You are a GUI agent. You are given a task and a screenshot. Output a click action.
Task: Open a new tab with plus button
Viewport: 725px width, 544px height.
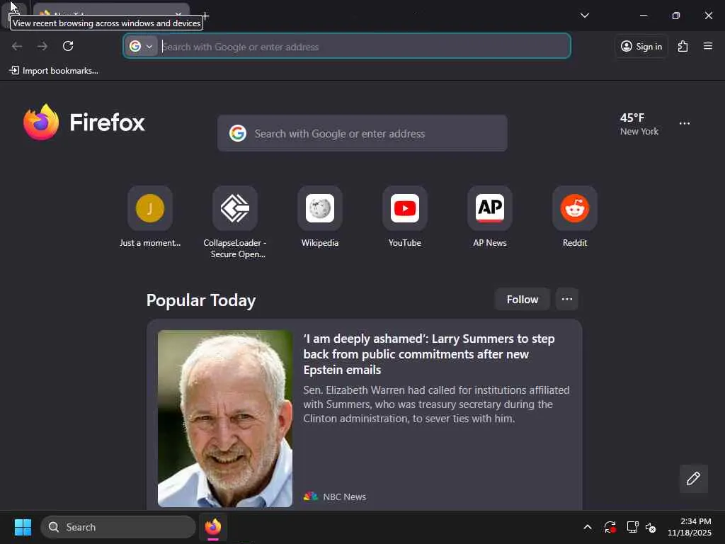206,16
